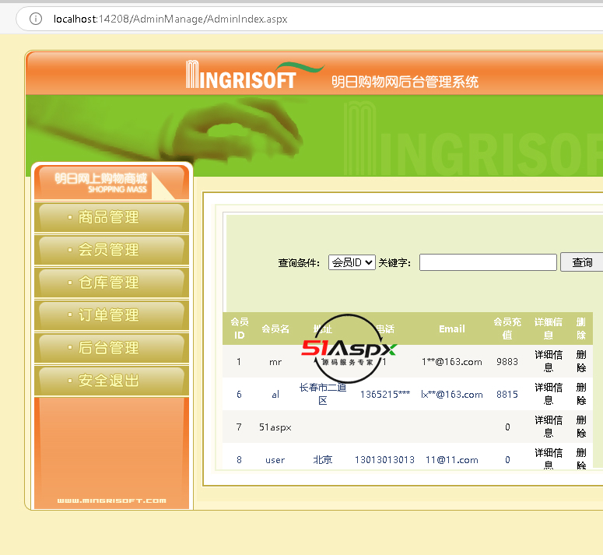Click email cell 11@11.com
603x555 pixels.
(x=451, y=459)
